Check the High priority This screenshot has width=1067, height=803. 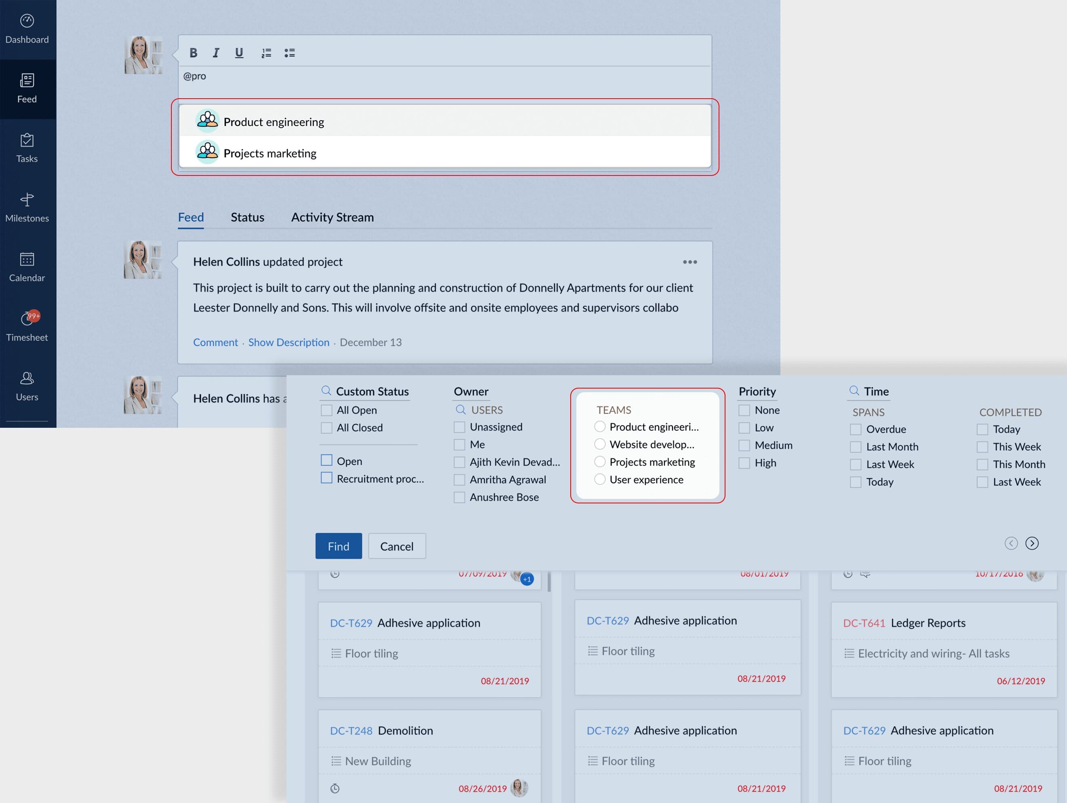(744, 463)
